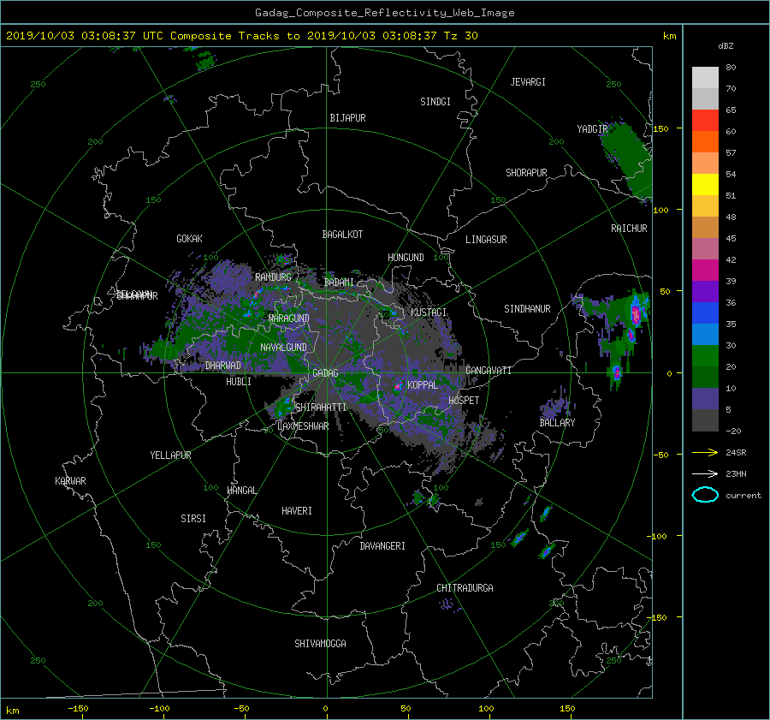
Task: Click the SIRSI city label
Action: click(193, 519)
